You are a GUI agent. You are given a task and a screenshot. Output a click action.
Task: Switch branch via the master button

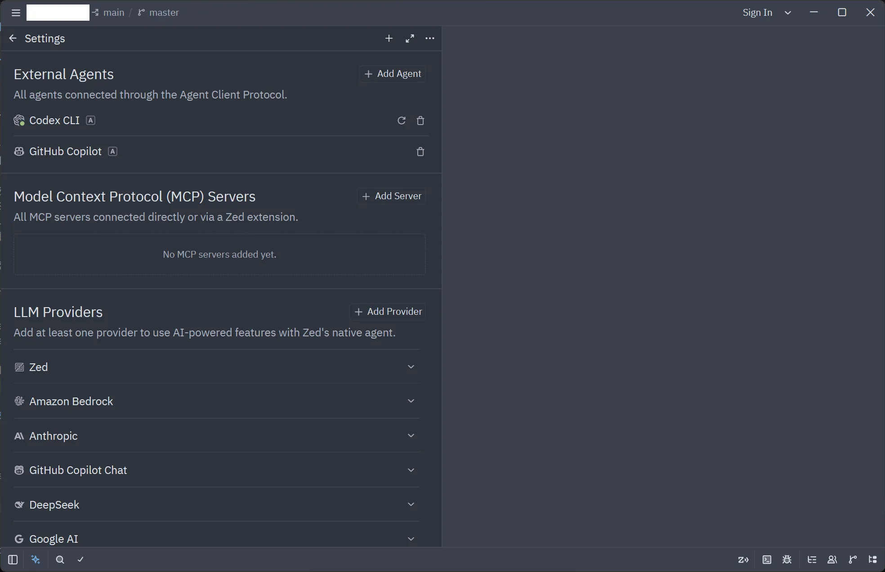[x=158, y=13]
